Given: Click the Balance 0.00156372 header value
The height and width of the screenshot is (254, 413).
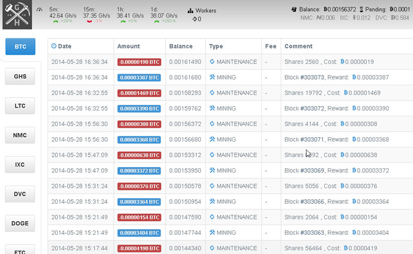Looking at the screenshot, I should 340,10.
